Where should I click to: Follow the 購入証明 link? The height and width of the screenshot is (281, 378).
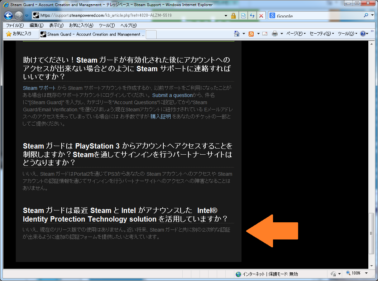(161, 117)
